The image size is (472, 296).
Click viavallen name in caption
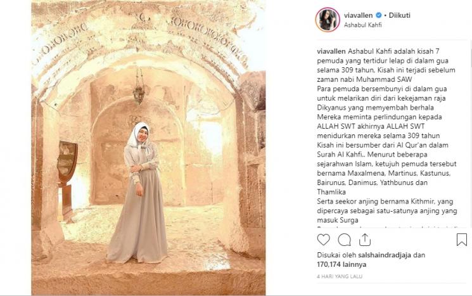click(331, 51)
